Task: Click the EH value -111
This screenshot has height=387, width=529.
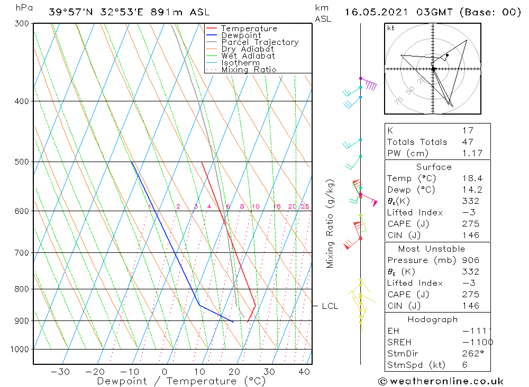Action: (476, 331)
